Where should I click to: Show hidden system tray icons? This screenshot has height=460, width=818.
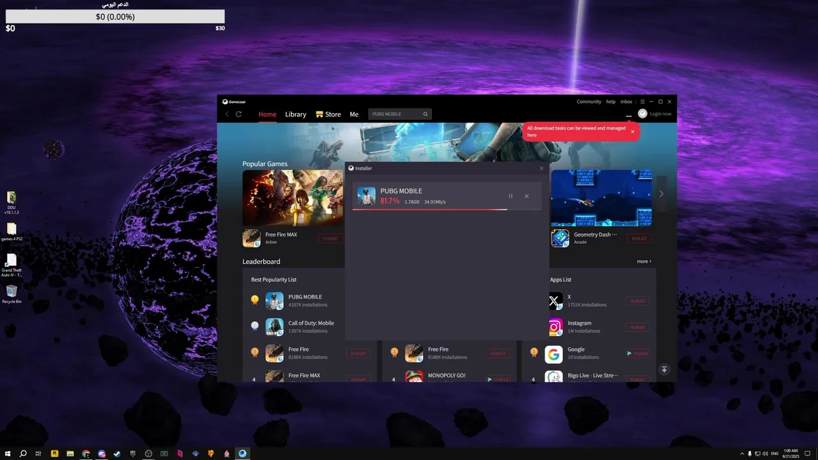(x=742, y=454)
